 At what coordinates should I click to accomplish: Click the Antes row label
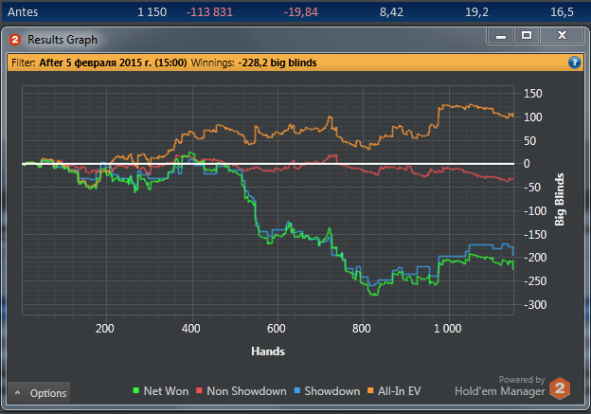23,11
